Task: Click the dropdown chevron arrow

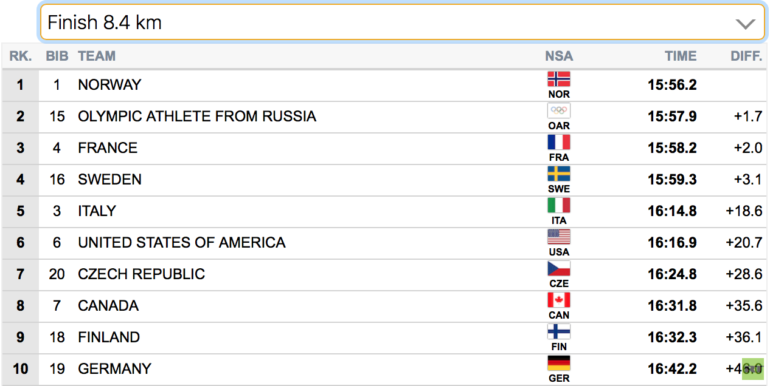Action: click(x=745, y=24)
